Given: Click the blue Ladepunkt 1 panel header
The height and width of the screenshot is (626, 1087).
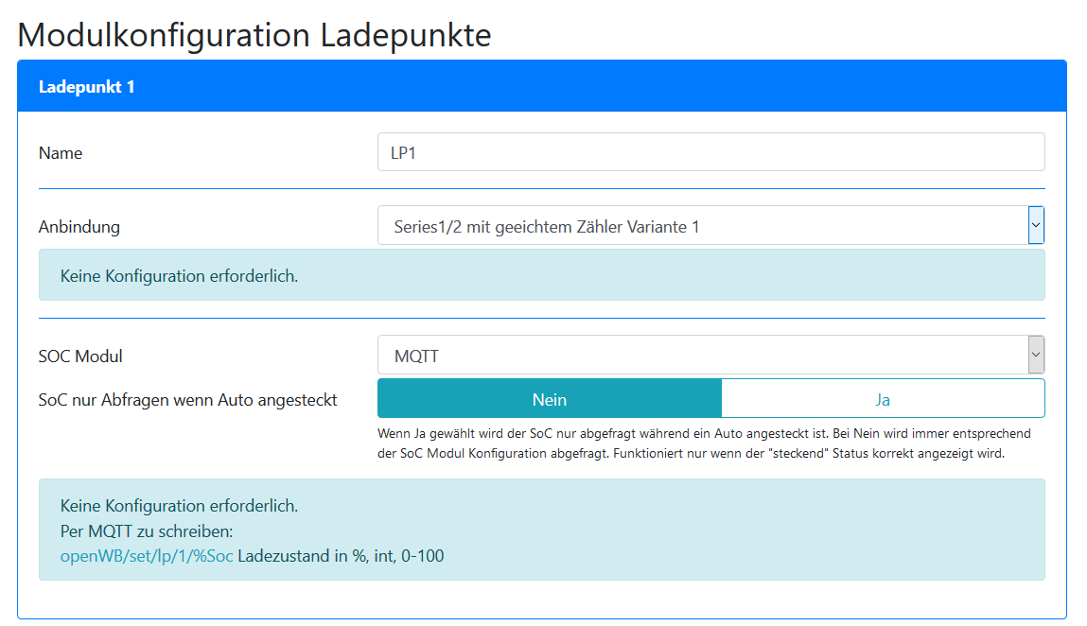Looking at the screenshot, I should click(542, 87).
